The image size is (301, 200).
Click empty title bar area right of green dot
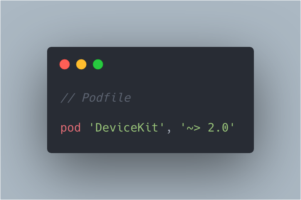coord(177,64)
